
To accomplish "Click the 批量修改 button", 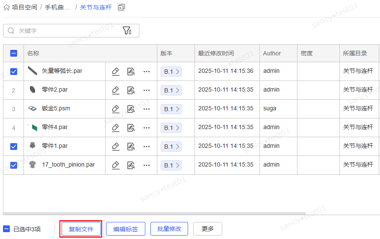I will pos(169,229).
